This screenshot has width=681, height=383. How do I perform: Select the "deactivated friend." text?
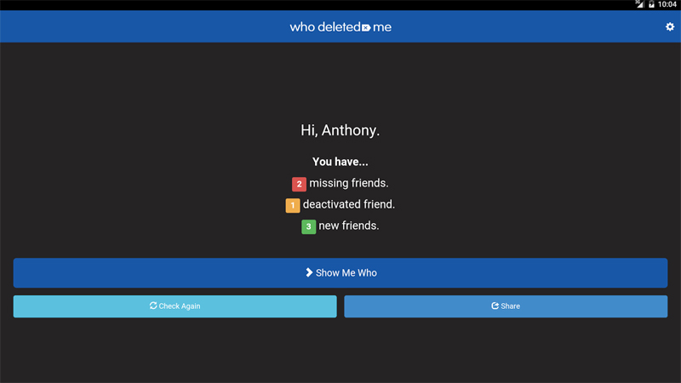coord(349,204)
